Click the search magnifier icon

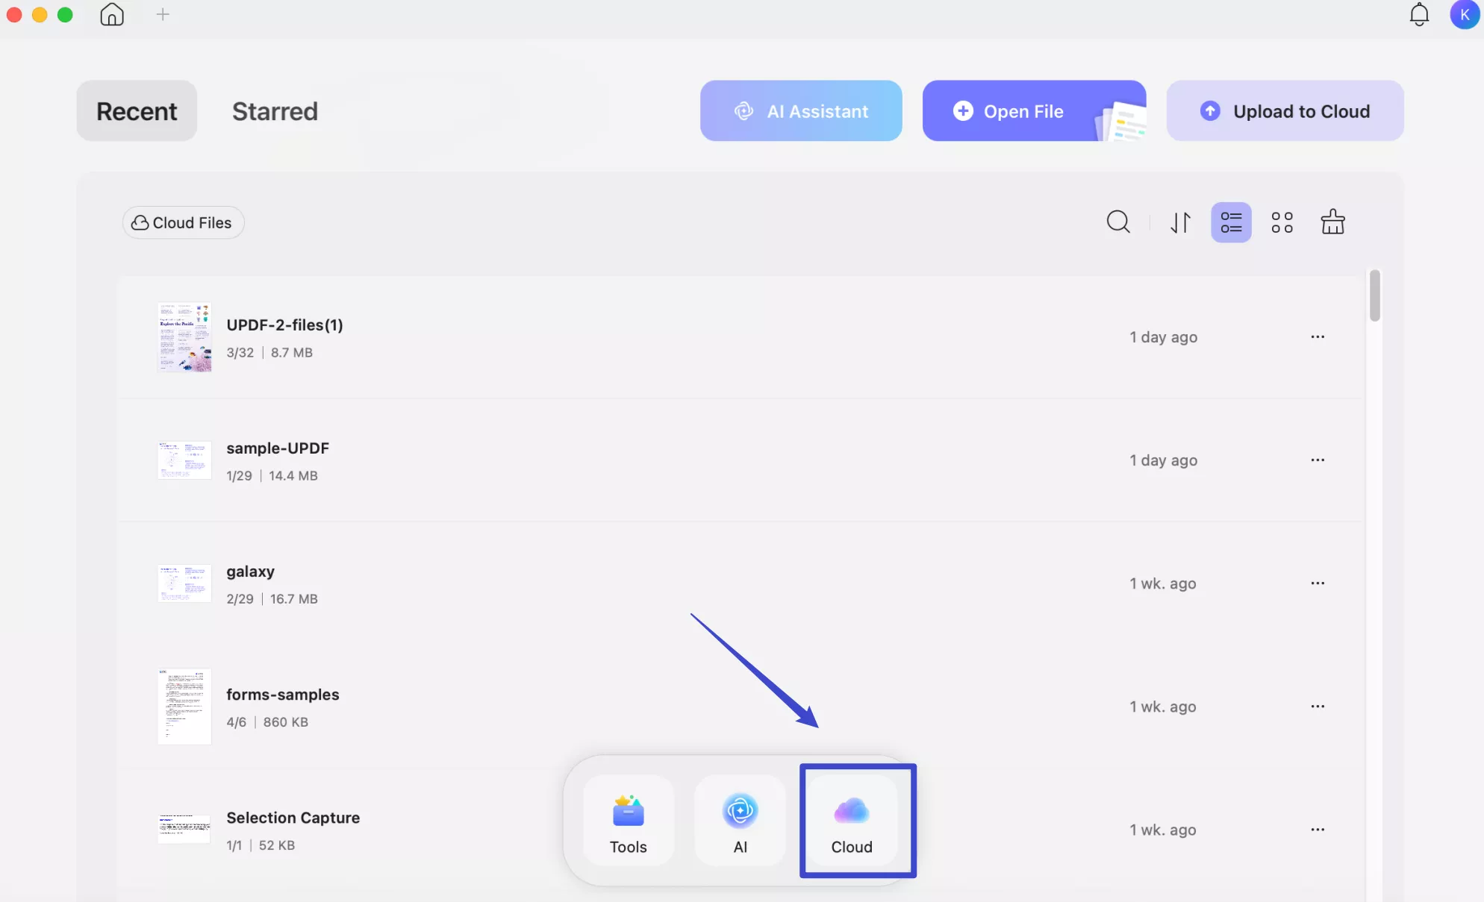[1117, 222]
